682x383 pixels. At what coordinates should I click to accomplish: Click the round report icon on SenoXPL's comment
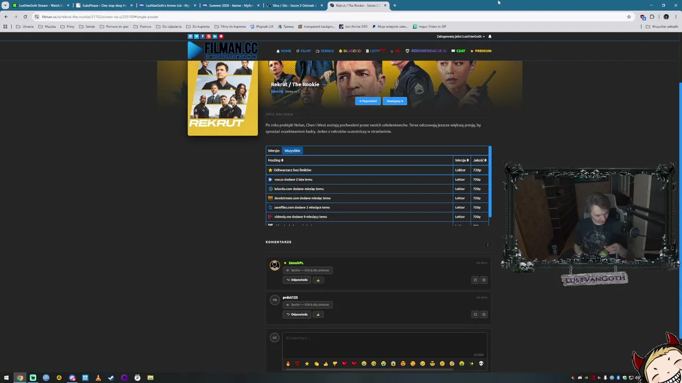tap(475, 280)
